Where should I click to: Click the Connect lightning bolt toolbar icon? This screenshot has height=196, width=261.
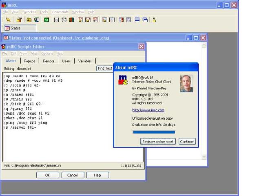(8, 20)
